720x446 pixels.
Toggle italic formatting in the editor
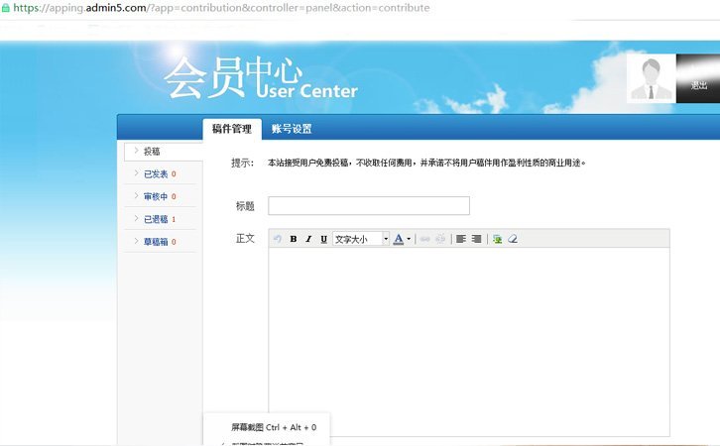[308, 239]
